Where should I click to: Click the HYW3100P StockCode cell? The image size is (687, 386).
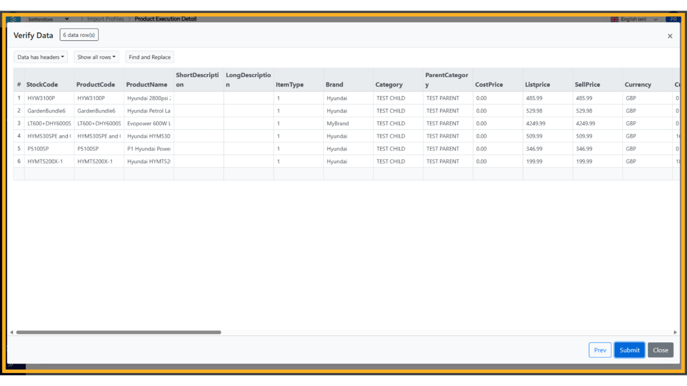(42, 98)
